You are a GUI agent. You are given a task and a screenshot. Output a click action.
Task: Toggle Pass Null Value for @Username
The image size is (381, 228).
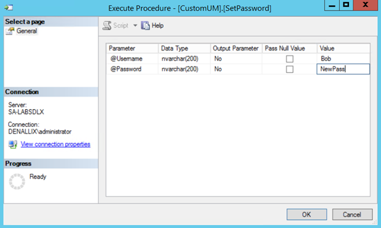click(x=290, y=59)
